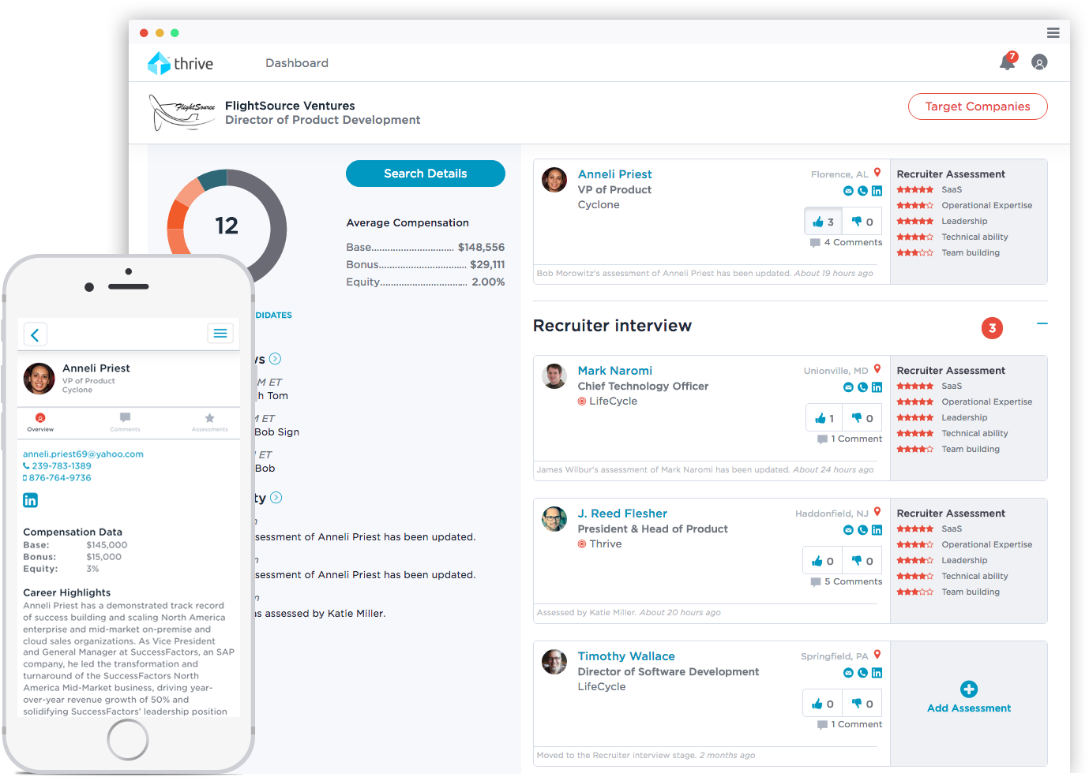This screenshot has width=1089, height=777.
Task: Click the Search Details button
Action: click(x=426, y=174)
